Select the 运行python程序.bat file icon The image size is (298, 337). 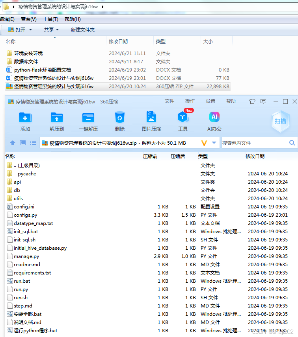10,330
